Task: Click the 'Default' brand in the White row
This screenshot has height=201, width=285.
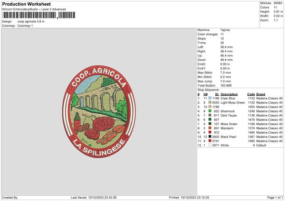Action: [261, 146]
